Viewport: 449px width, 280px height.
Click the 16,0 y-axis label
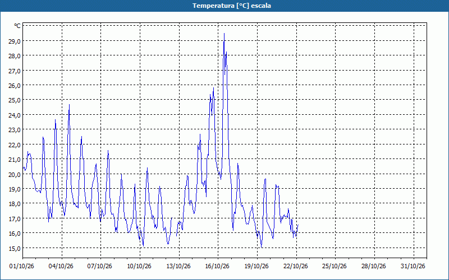pyautogui.click(x=15, y=233)
